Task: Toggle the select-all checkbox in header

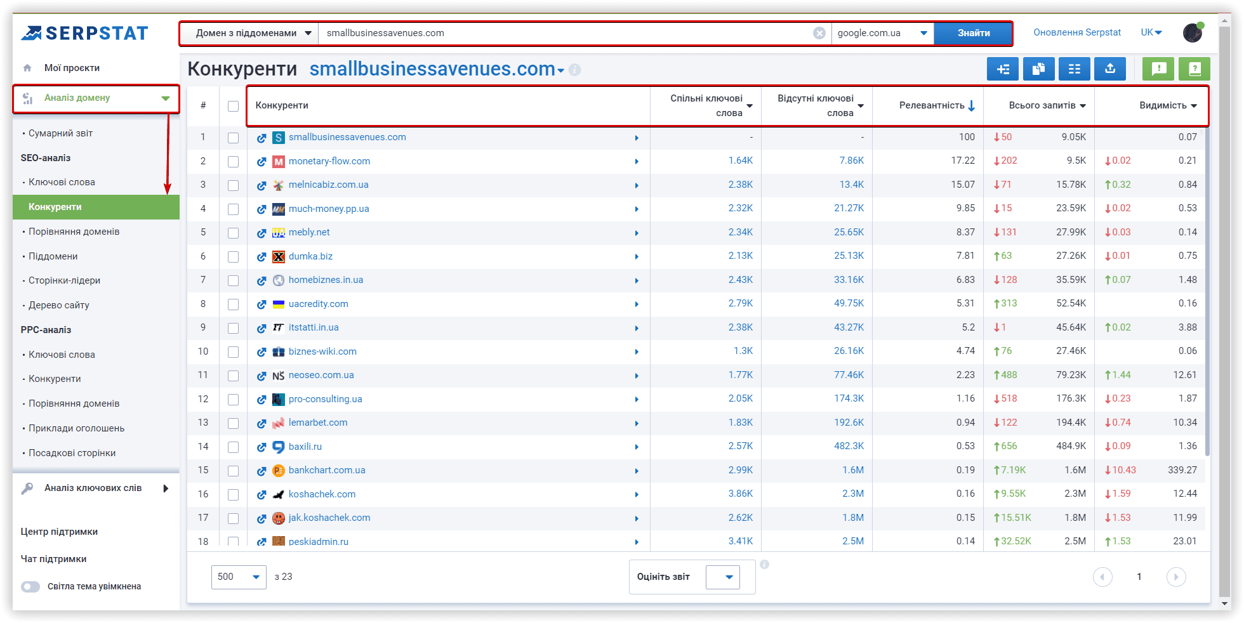Action: click(234, 106)
